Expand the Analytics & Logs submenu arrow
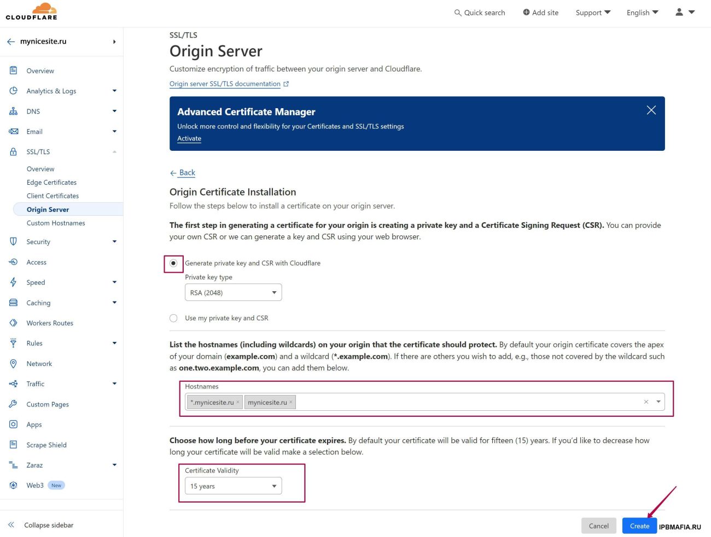 [x=114, y=91]
